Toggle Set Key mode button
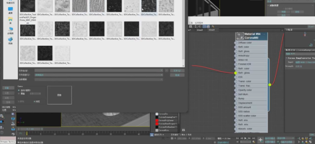This screenshot has height=144, width=315. (x=270, y=142)
